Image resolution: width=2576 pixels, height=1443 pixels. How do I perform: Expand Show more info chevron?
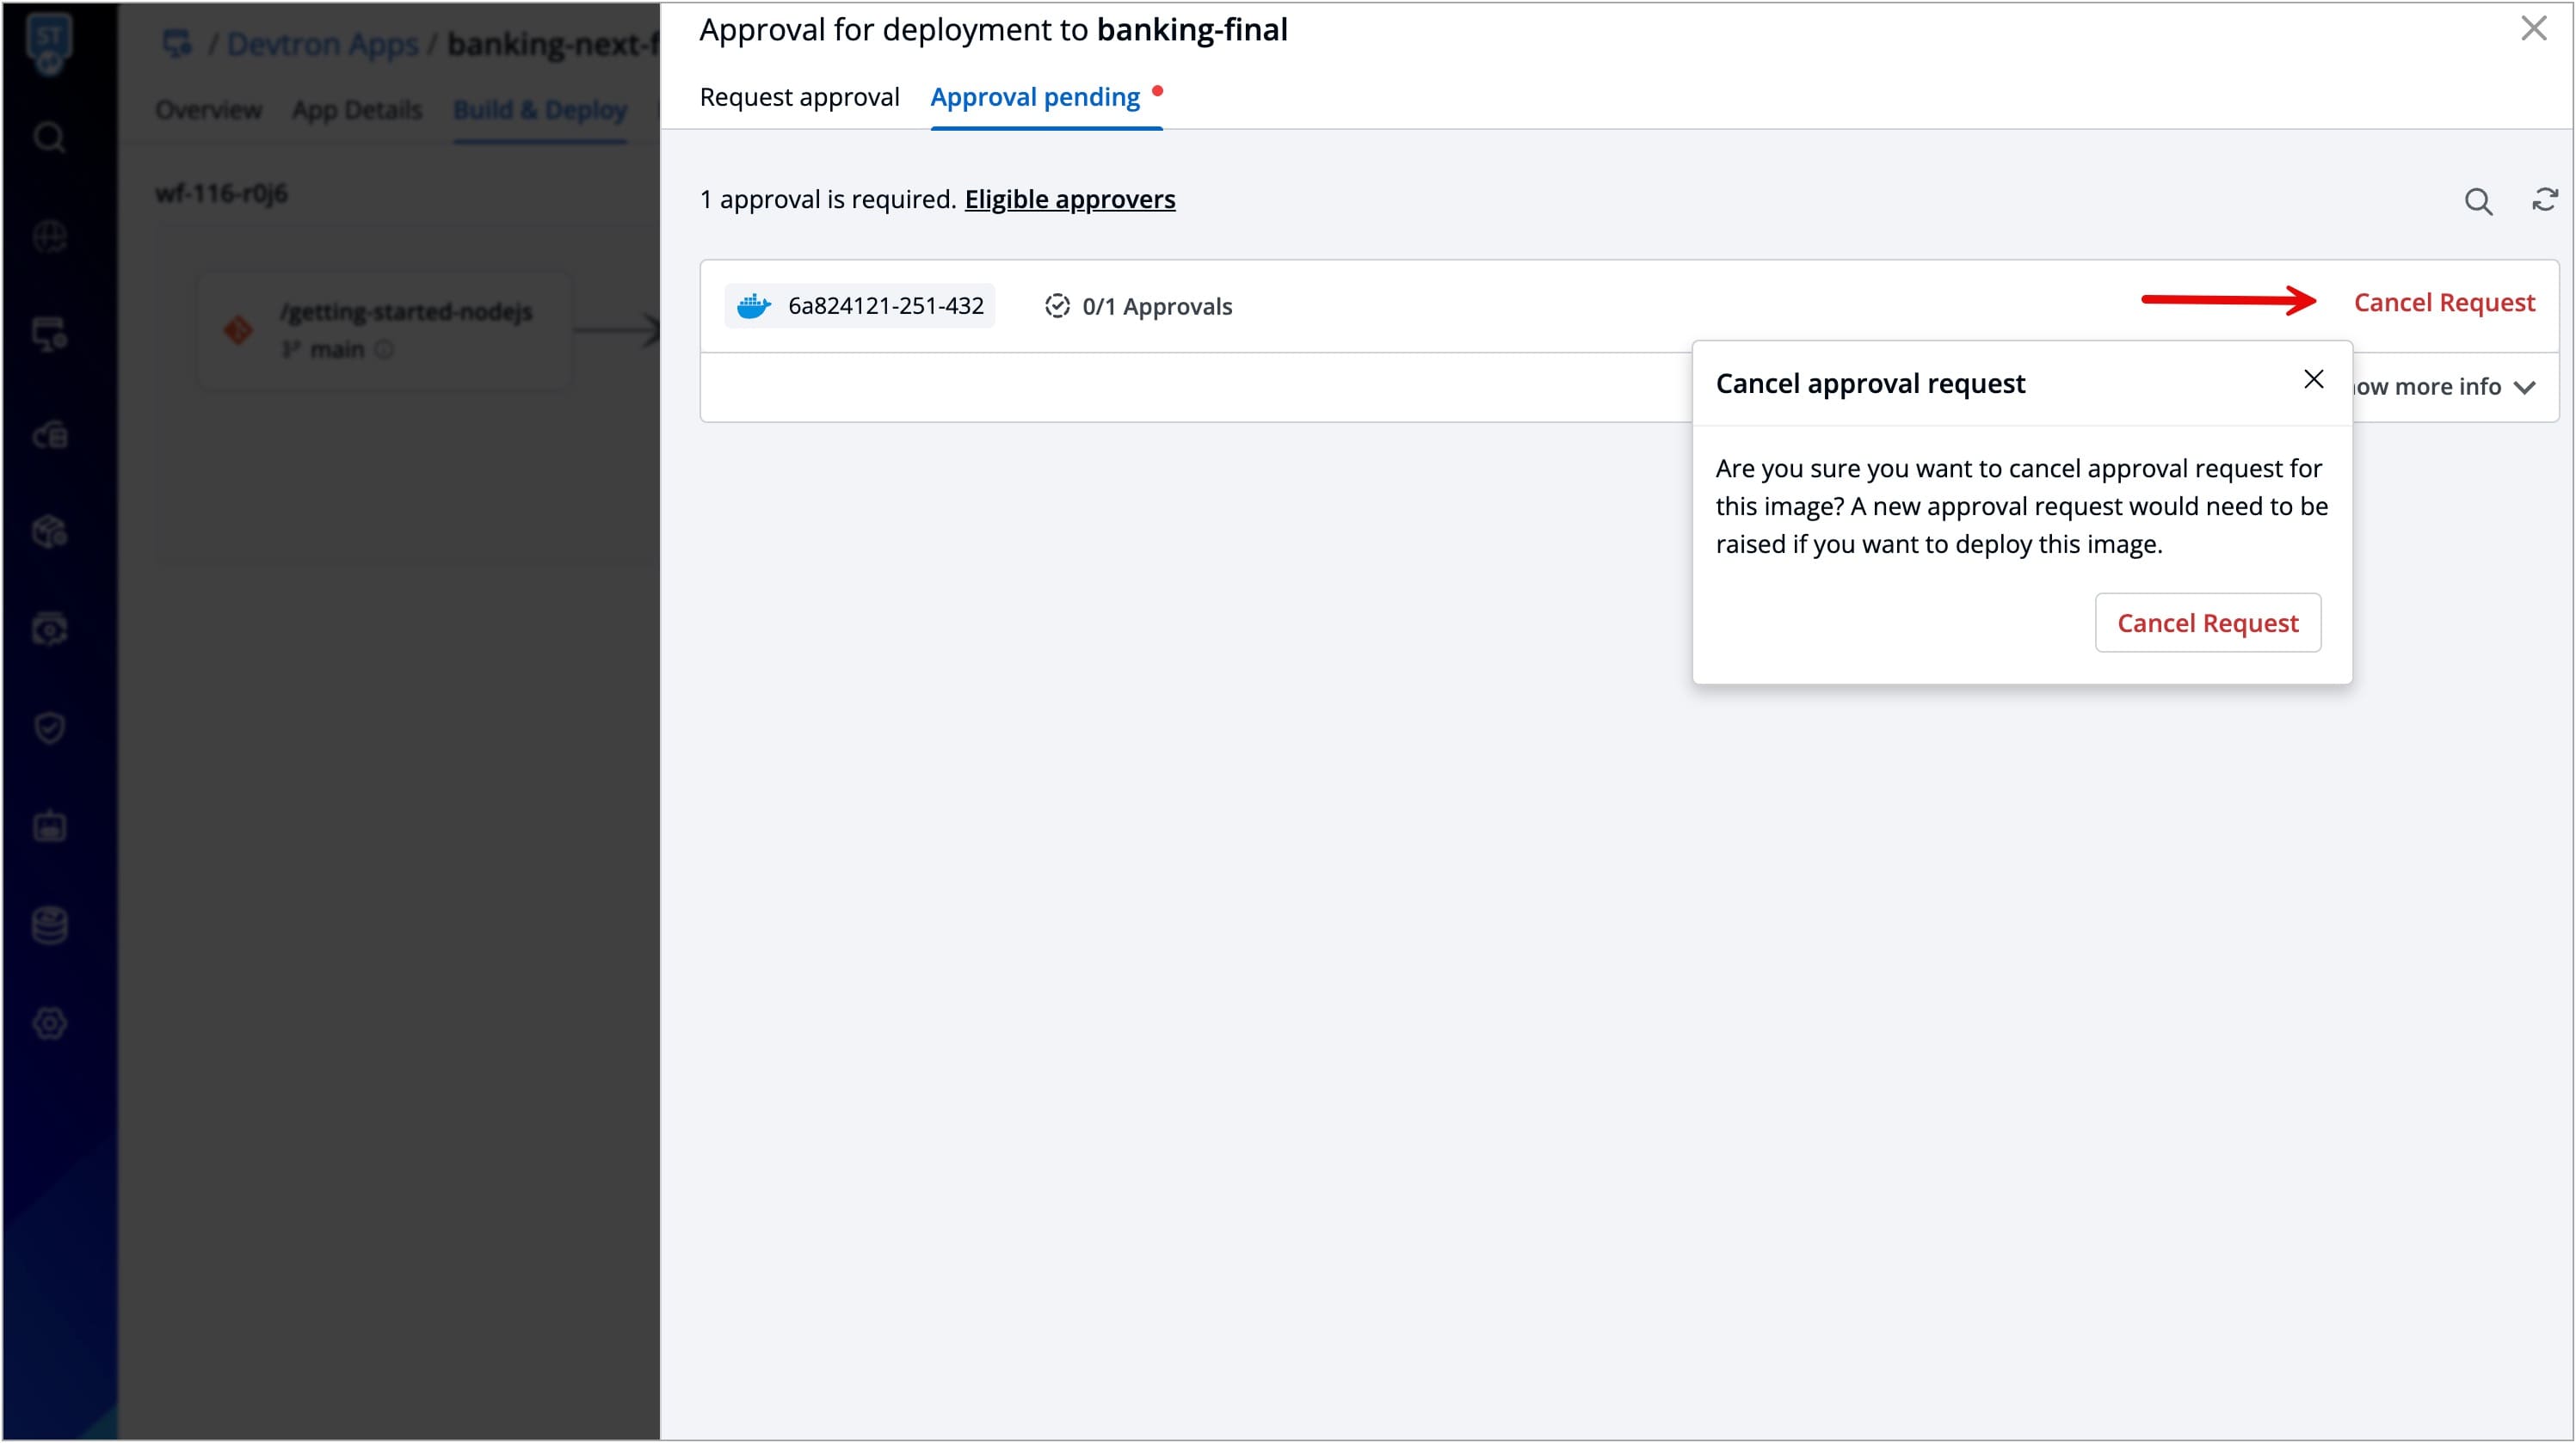(2524, 388)
